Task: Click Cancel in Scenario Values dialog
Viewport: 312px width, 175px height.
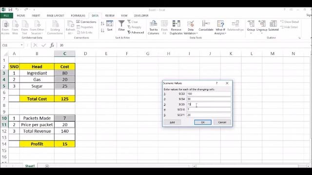Action: pos(222,122)
